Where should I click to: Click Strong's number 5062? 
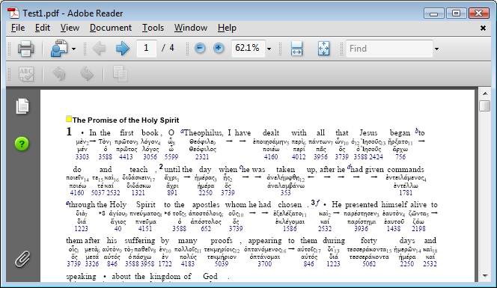pos(369,263)
